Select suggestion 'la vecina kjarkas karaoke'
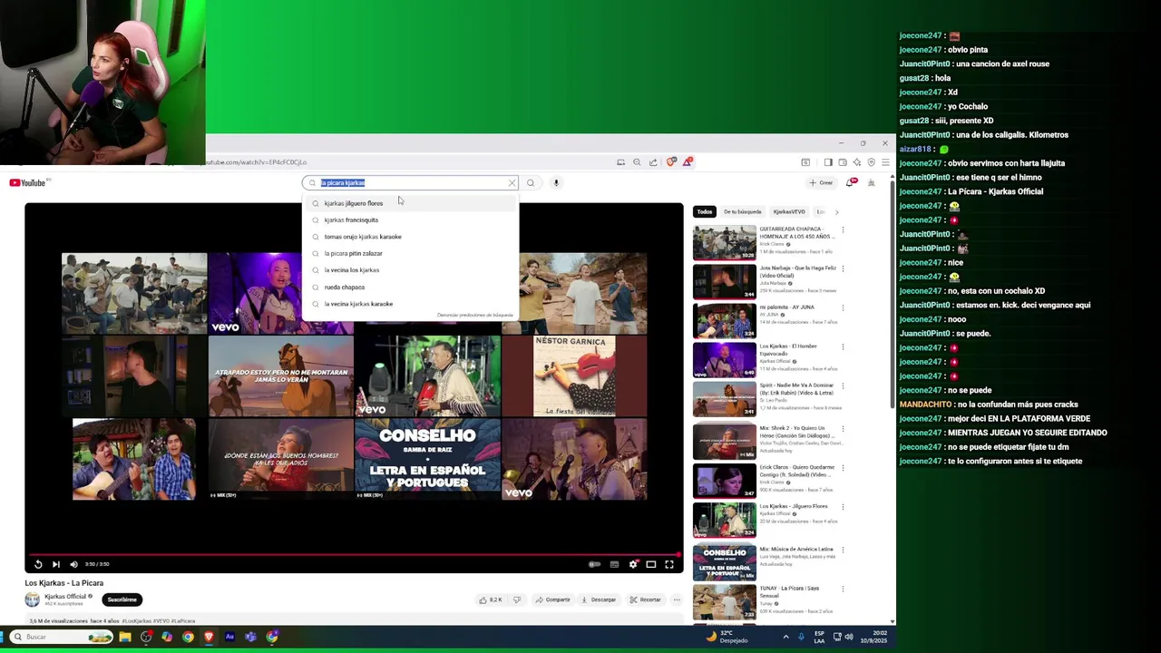The width and height of the screenshot is (1161, 653). (410, 304)
